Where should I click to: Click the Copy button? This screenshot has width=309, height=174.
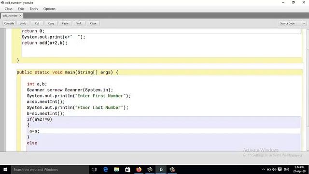tap(51, 23)
